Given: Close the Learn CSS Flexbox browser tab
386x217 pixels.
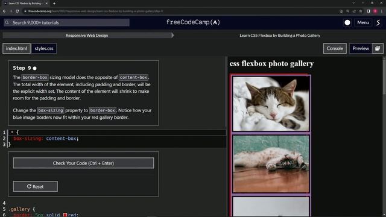Looking at the screenshot, I should coord(46,4).
